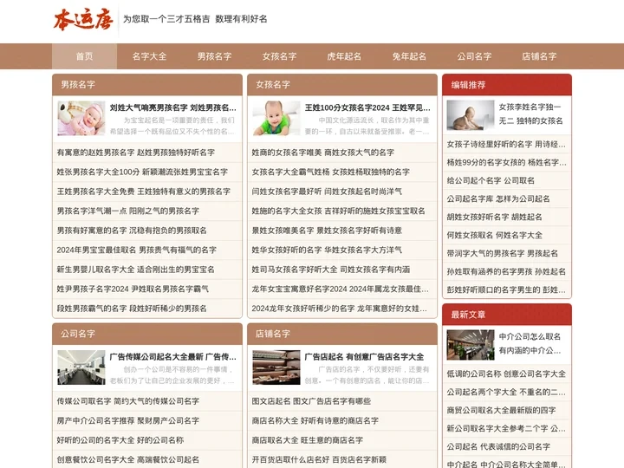Open the baby with laptop thumbnail
This screenshot has height=468, width=624.
(471, 115)
